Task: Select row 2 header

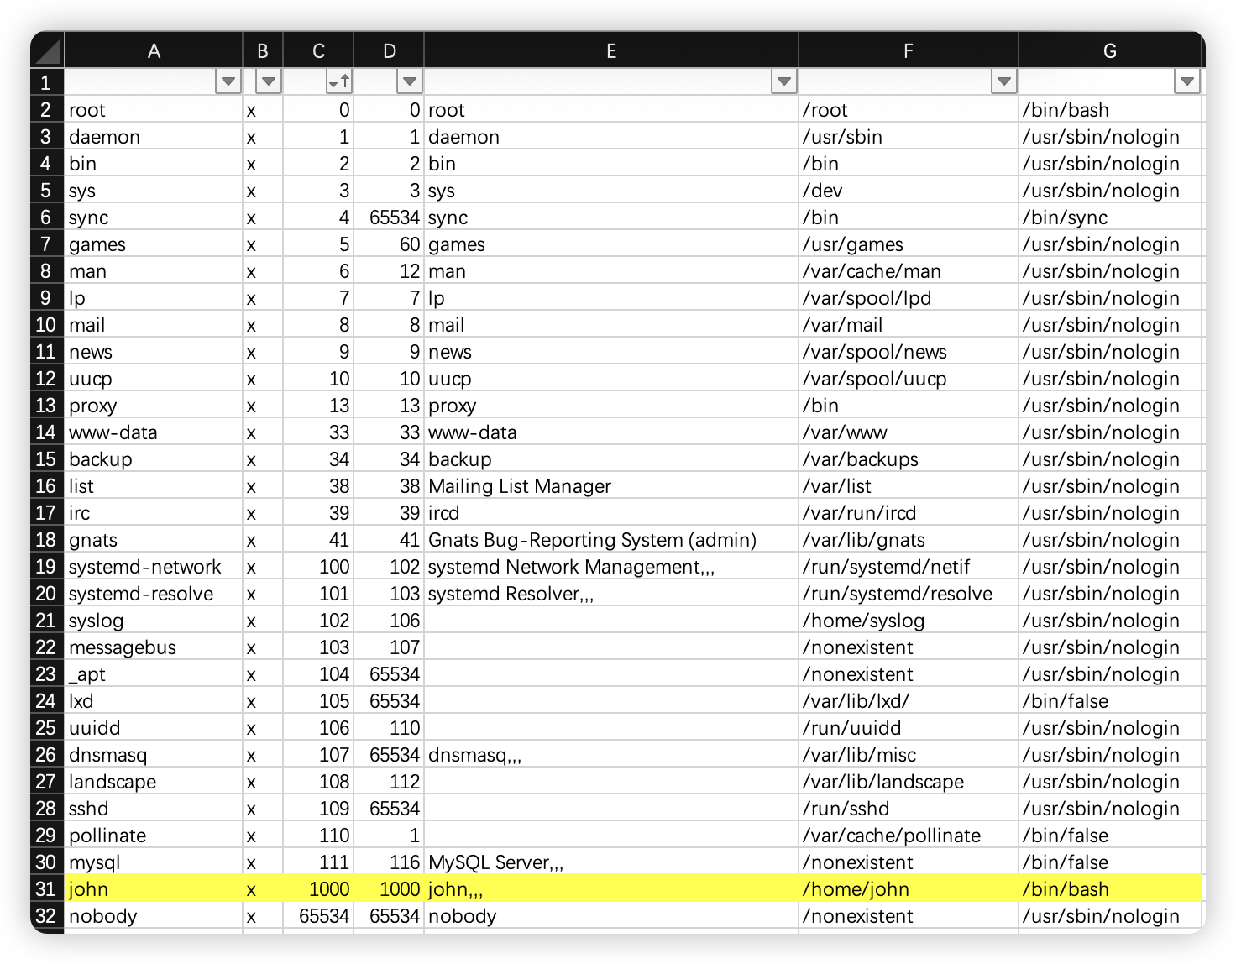Action: pos(47,110)
